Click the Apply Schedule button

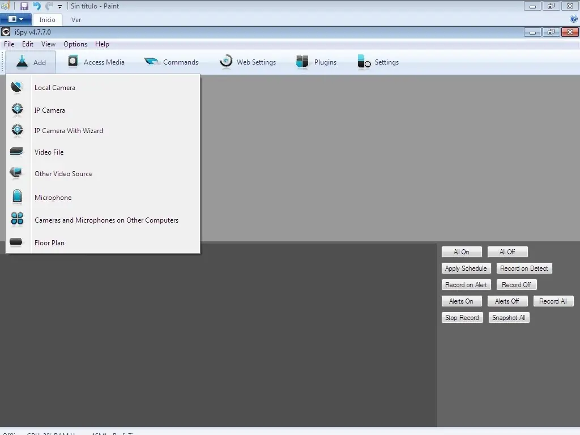click(466, 268)
